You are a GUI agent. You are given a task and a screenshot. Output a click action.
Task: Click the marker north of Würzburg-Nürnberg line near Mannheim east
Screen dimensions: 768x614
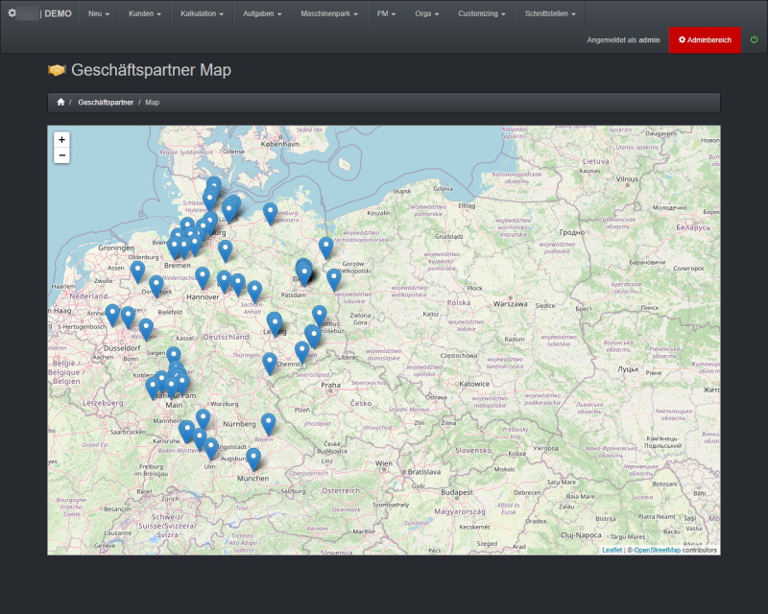point(203,420)
